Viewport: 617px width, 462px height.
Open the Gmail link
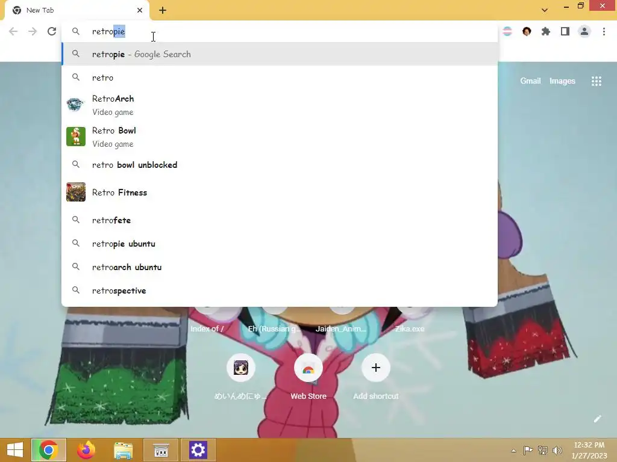click(530, 81)
